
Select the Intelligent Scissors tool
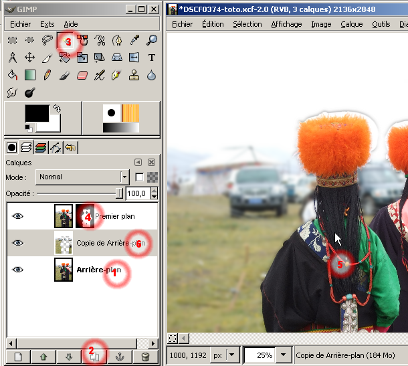[100, 40]
